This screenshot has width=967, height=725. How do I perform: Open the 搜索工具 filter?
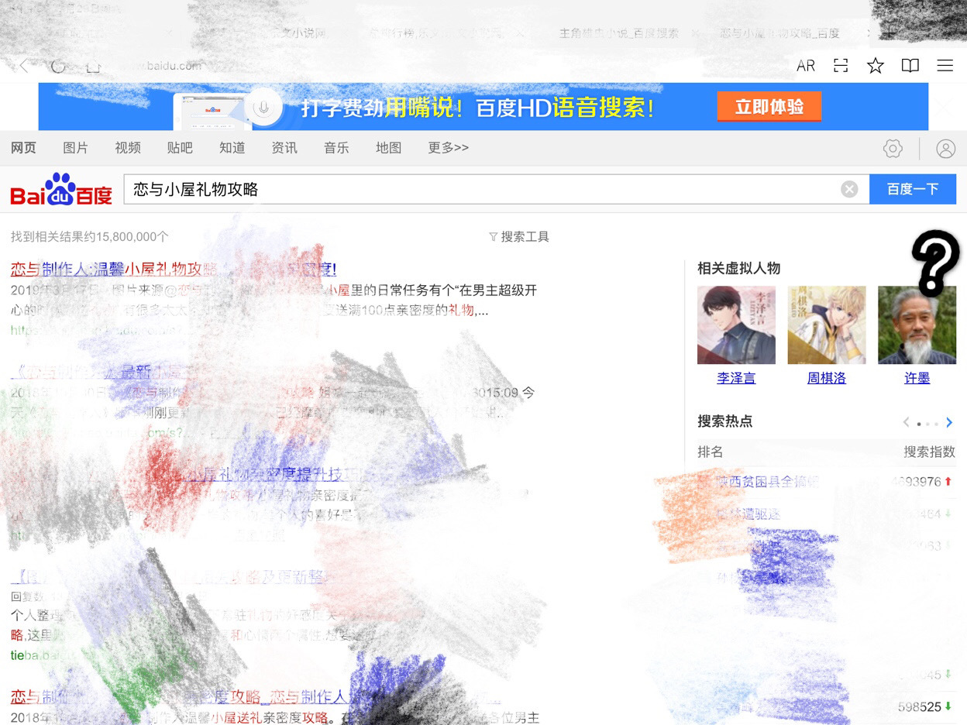[x=519, y=237]
